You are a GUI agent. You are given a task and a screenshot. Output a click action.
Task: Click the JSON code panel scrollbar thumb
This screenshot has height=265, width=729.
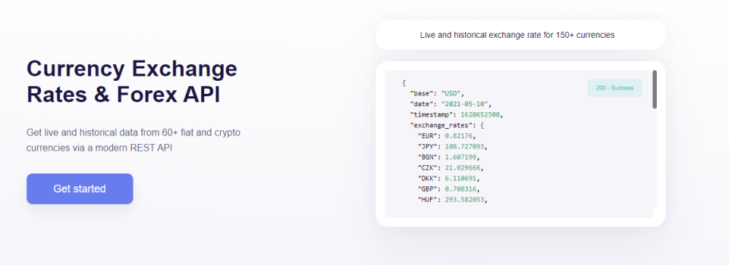click(x=655, y=90)
